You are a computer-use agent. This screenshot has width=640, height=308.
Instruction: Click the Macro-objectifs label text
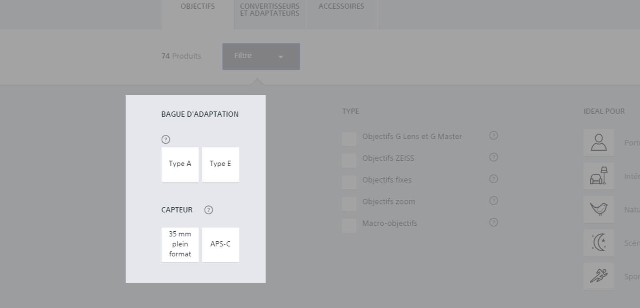tap(390, 223)
